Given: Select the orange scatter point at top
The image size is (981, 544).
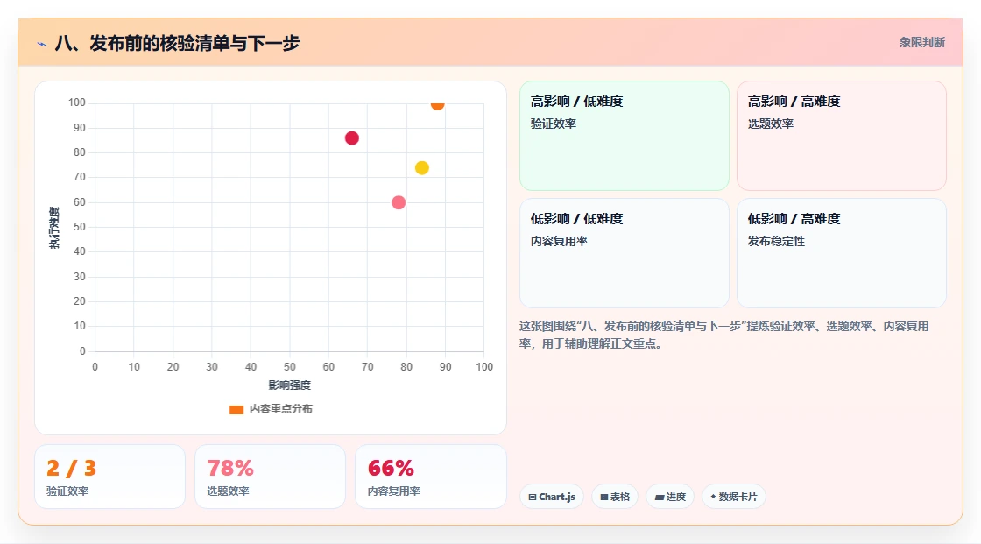Looking at the screenshot, I should [x=437, y=104].
